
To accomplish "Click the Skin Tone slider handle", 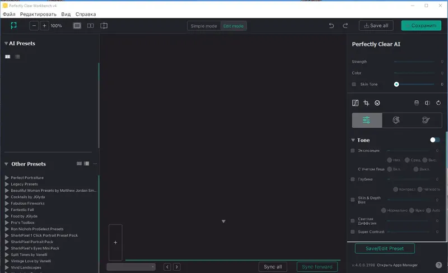I will (x=396, y=84).
